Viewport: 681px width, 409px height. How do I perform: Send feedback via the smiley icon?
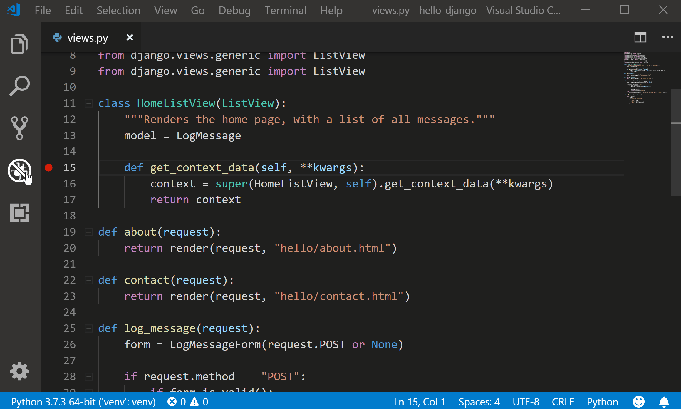coord(638,402)
